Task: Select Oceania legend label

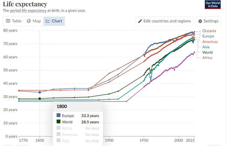Action: [209, 31]
